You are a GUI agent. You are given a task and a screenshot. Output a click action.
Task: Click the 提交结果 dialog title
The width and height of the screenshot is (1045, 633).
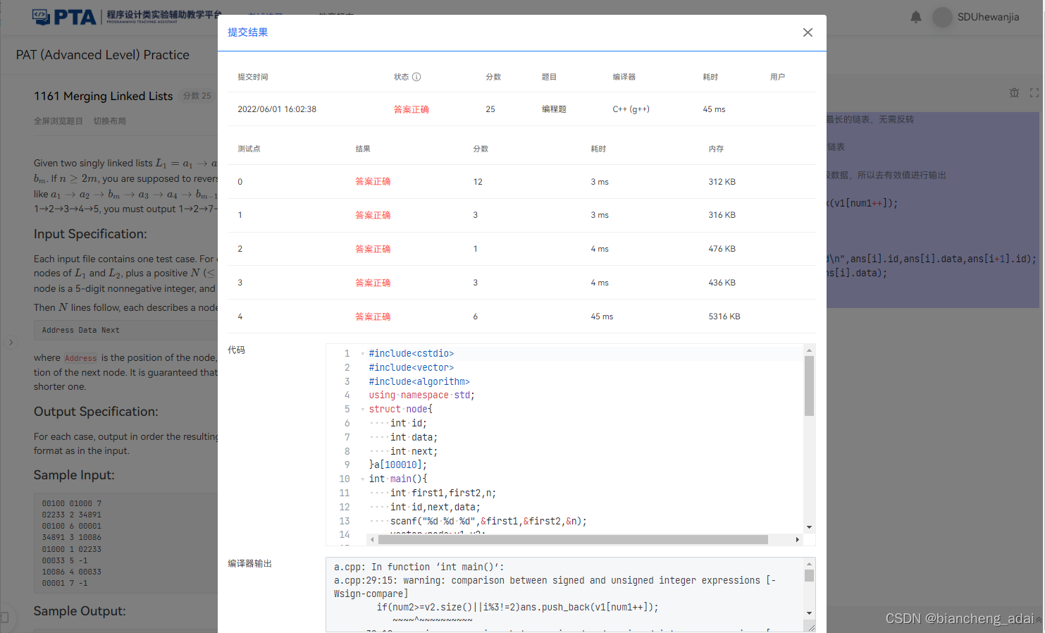tap(247, 32)
